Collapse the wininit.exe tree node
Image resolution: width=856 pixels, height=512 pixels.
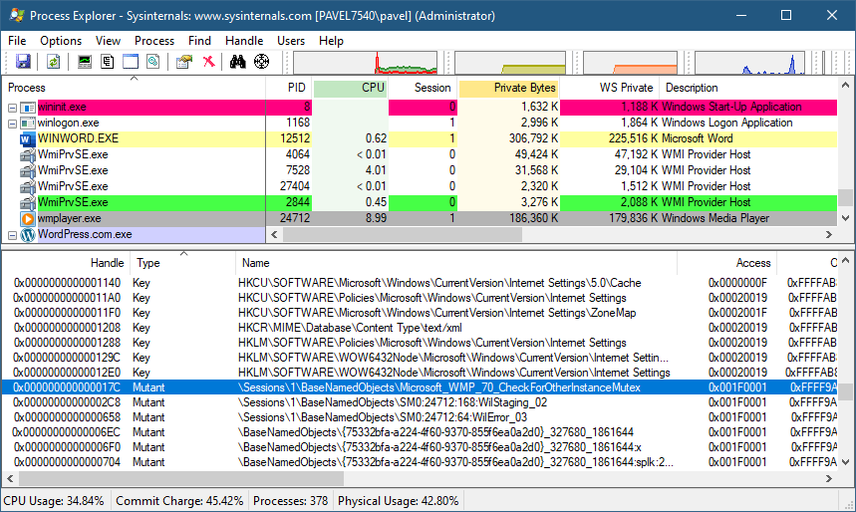coord(12,108)
